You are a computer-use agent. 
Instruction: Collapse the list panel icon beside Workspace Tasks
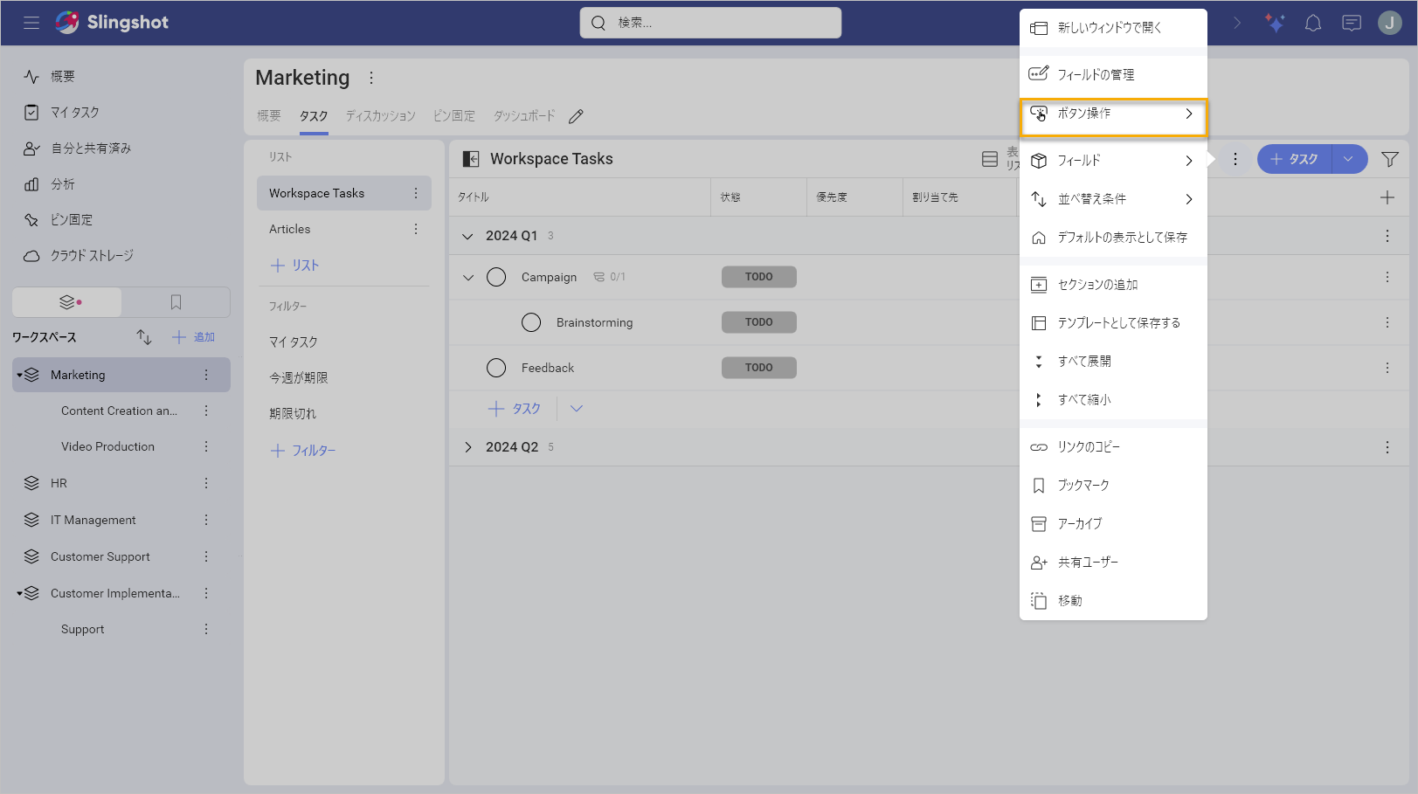471,159
